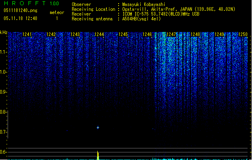
Task: Click time marker 1247
Action: (171, 34)
